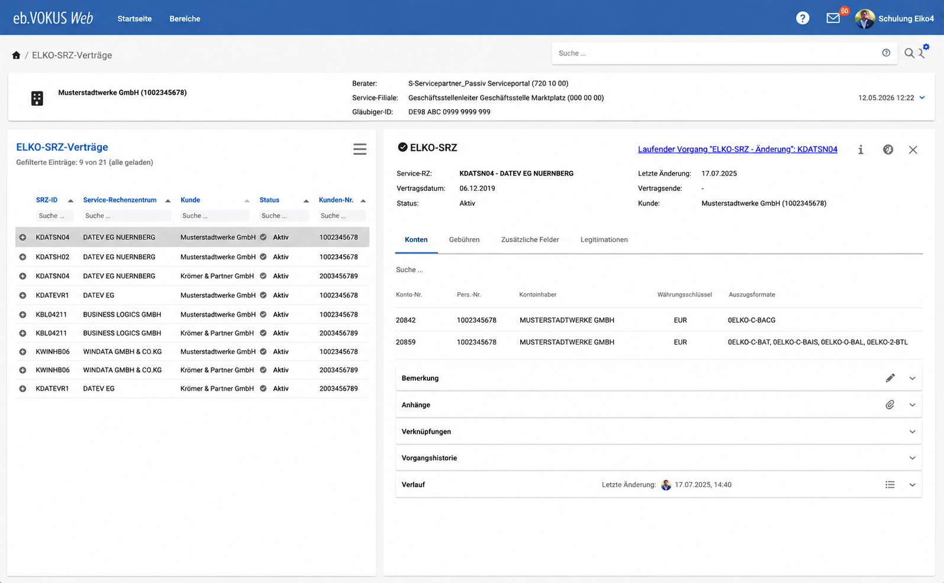
Task: Expand the KDATSH02 row plus icon
Action: 22,257
